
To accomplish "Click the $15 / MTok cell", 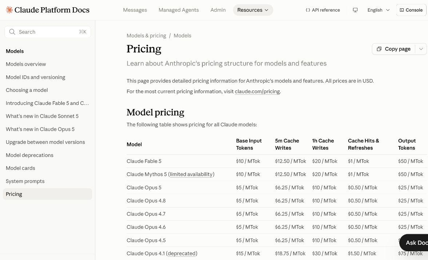I will (x=248, y=253).
